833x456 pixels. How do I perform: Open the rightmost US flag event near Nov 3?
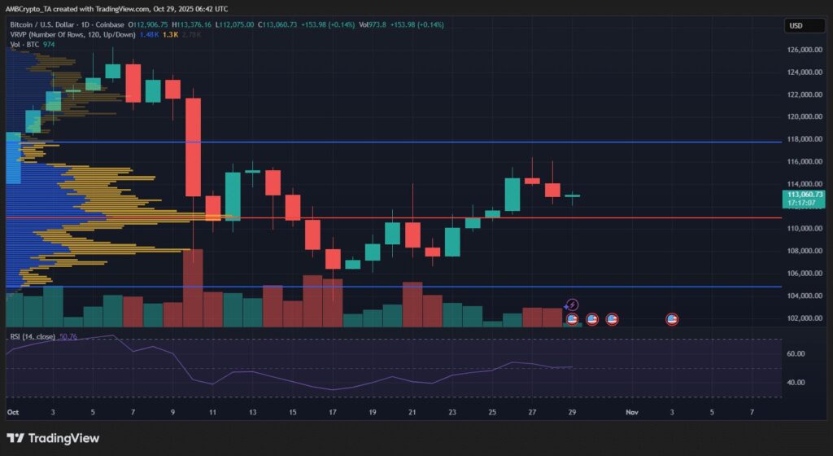[673, 319]
